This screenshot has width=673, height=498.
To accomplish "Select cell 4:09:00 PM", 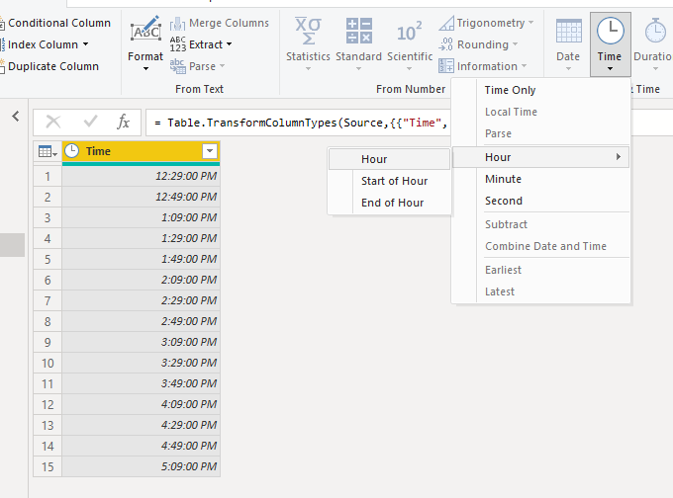I will 141,404.
